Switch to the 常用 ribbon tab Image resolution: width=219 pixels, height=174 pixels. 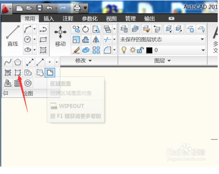[x=30, y=19]
